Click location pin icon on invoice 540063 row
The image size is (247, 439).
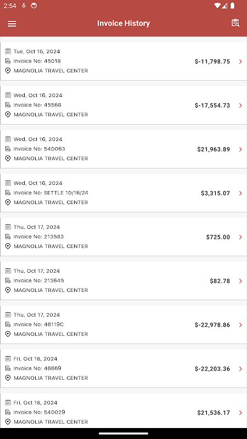coord(8,159)
